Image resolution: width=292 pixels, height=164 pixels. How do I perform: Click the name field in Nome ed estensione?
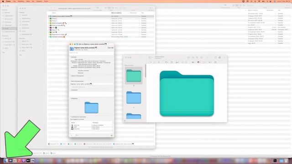pyautogui.click(x=91, y=84)
